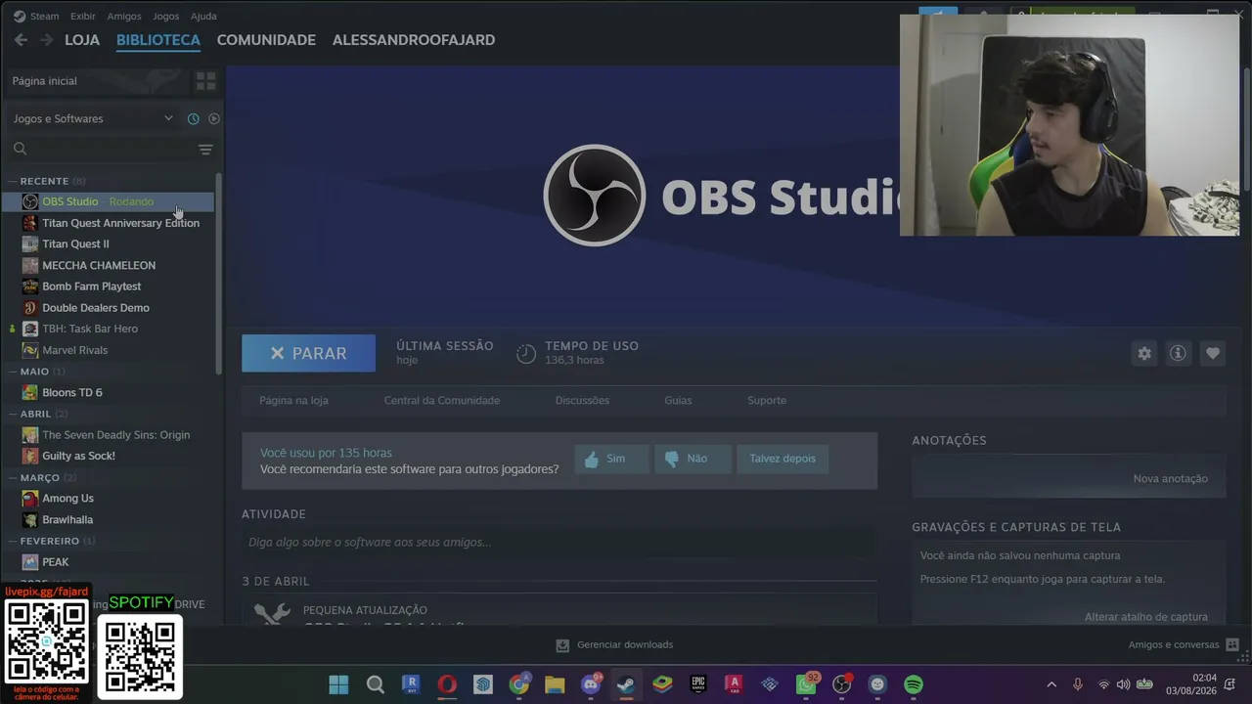Go back with the left arrow

(x=22, y=40)
